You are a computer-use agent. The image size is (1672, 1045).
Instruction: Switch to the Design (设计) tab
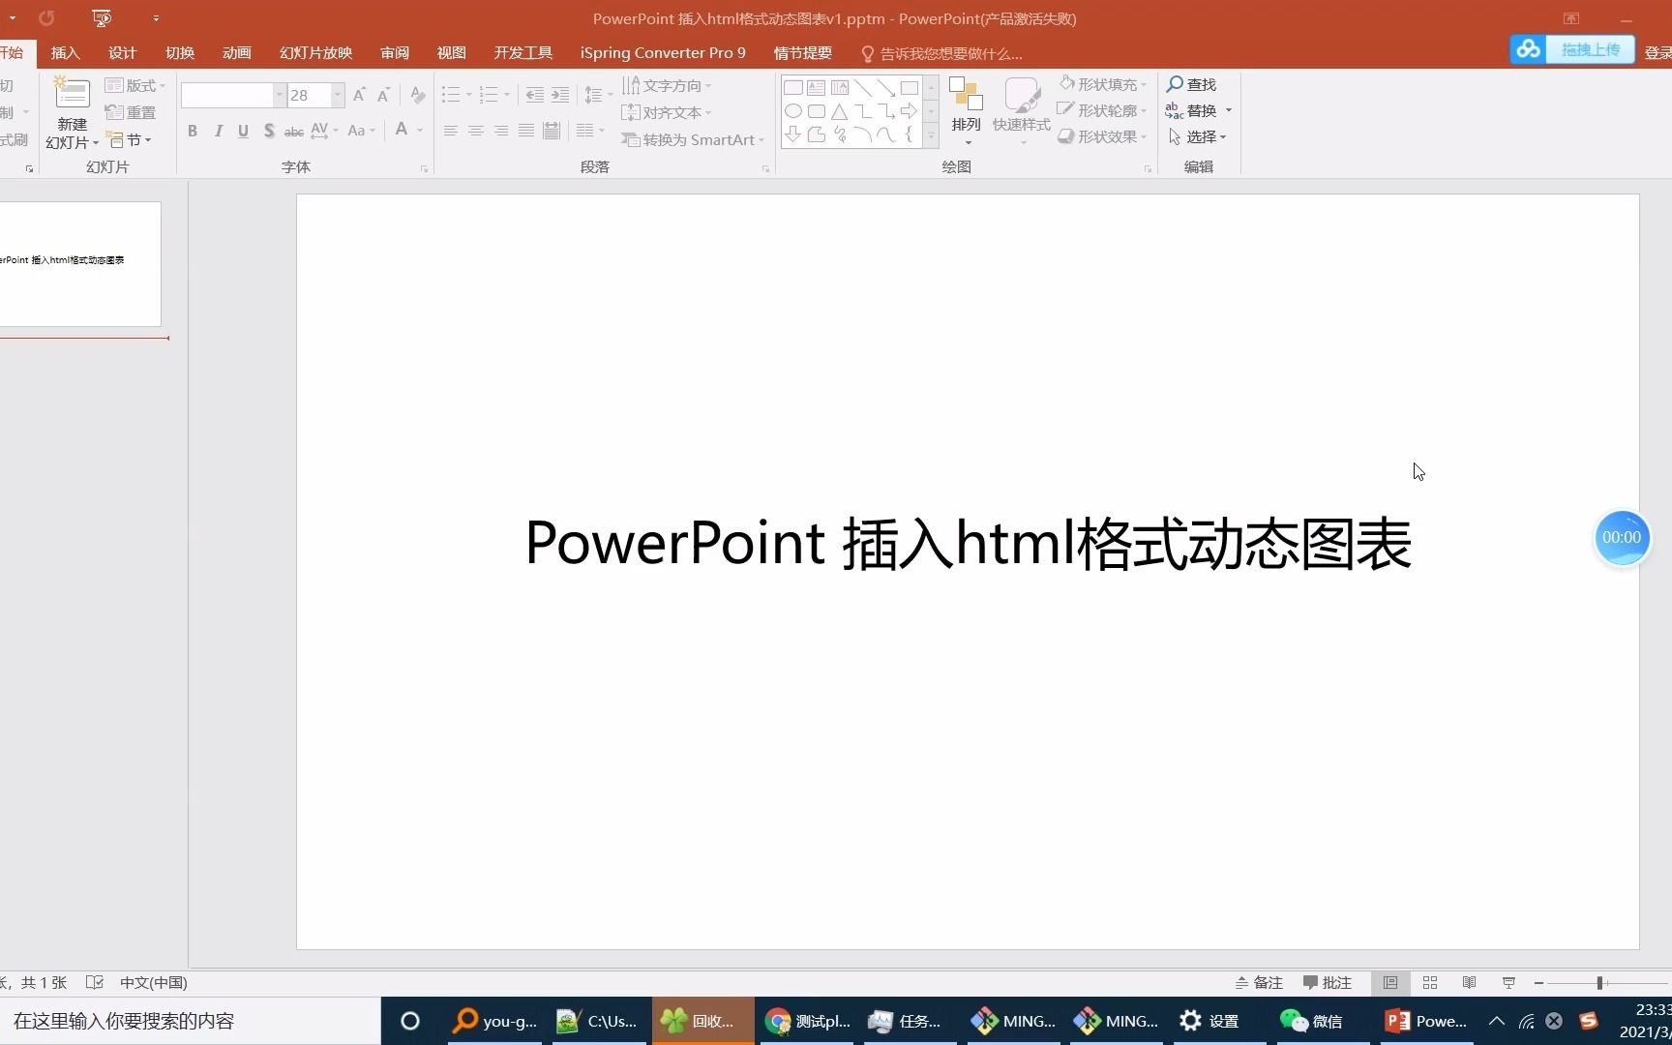(123, 52)
